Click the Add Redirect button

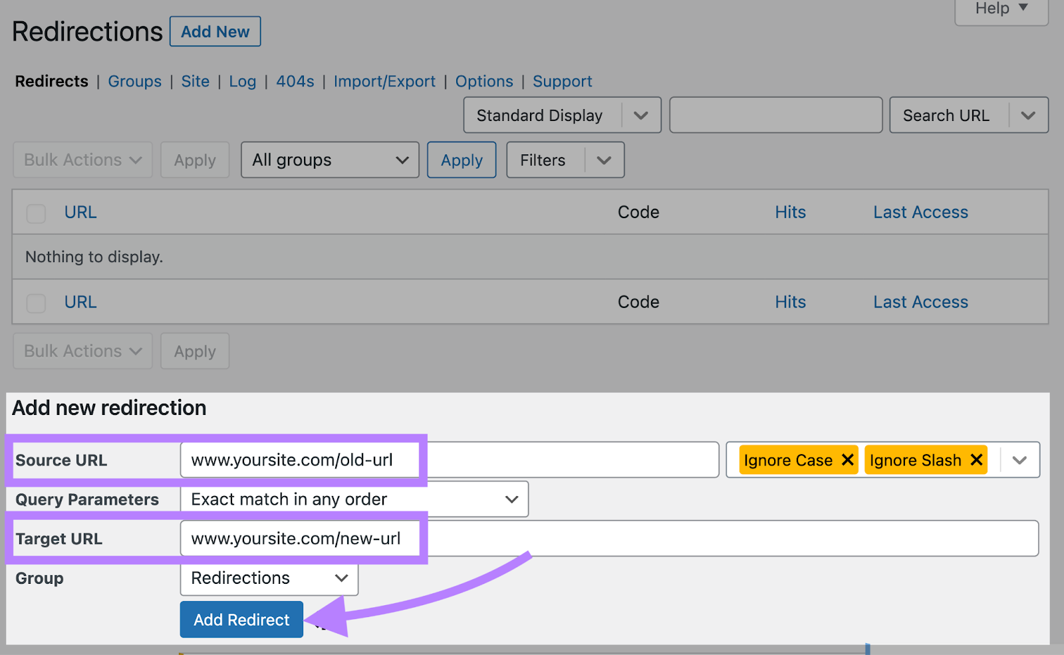[x=241, y=619]
